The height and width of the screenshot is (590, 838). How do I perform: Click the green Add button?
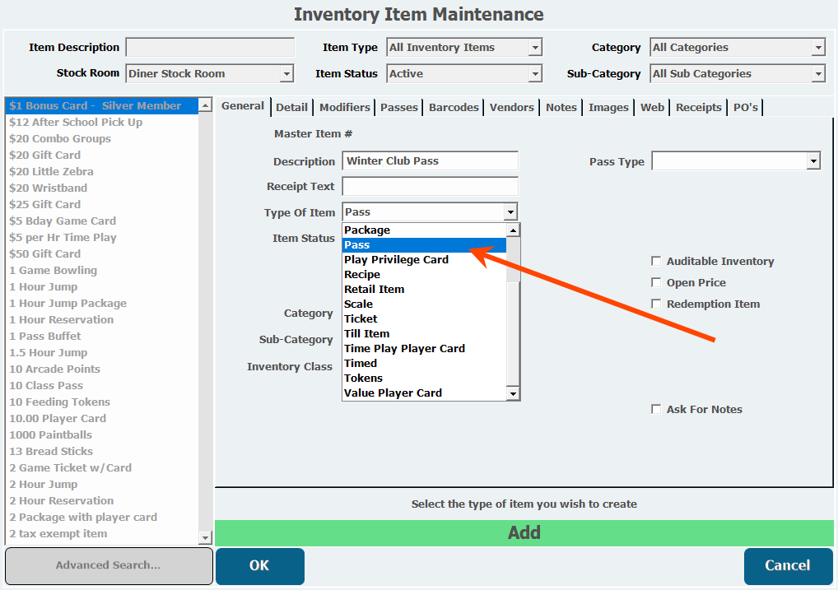click(x=524, y=532)
